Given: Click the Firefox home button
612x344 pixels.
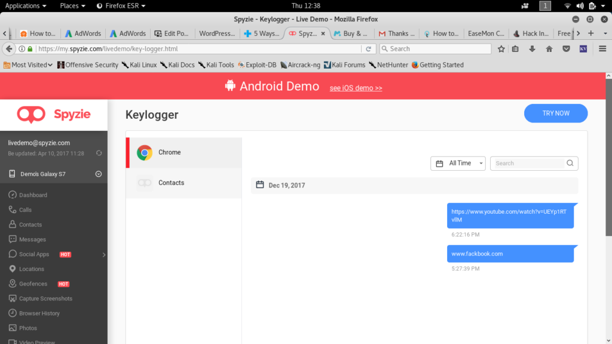Looking at the screenshot, I should (550, 49).
